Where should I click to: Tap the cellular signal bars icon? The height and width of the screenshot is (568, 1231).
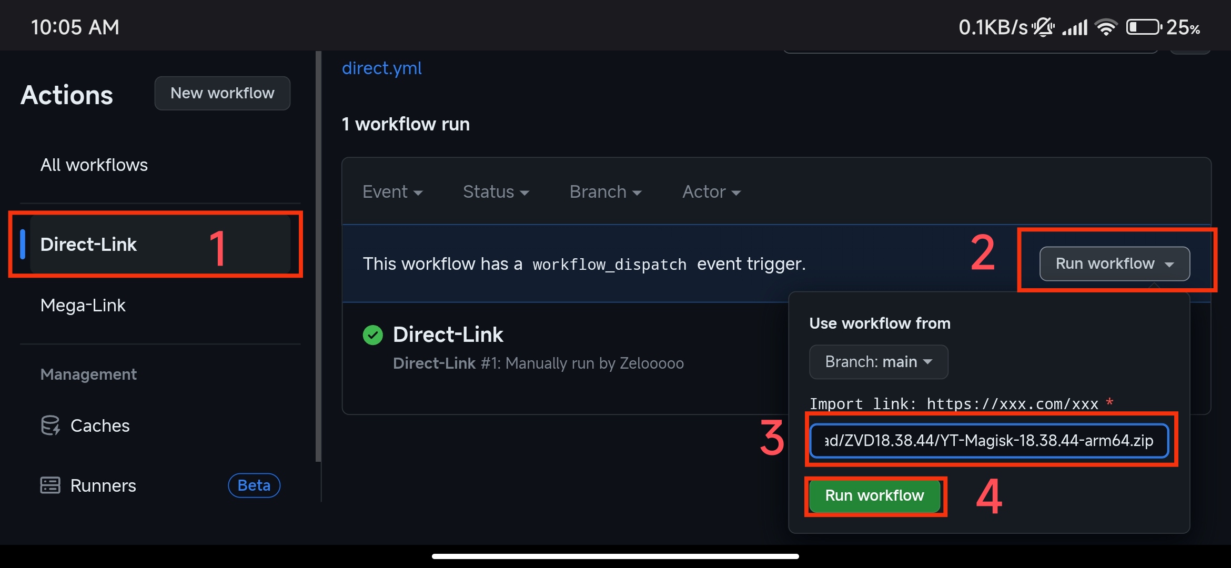pyautogui.click(x=1075, y=27)
